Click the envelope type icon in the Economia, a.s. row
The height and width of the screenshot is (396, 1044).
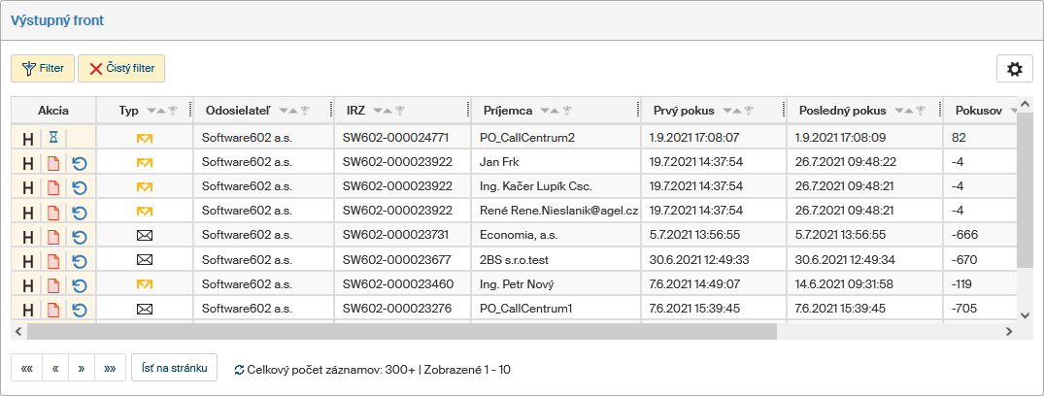pyautogui.click(x=145, y=236)
